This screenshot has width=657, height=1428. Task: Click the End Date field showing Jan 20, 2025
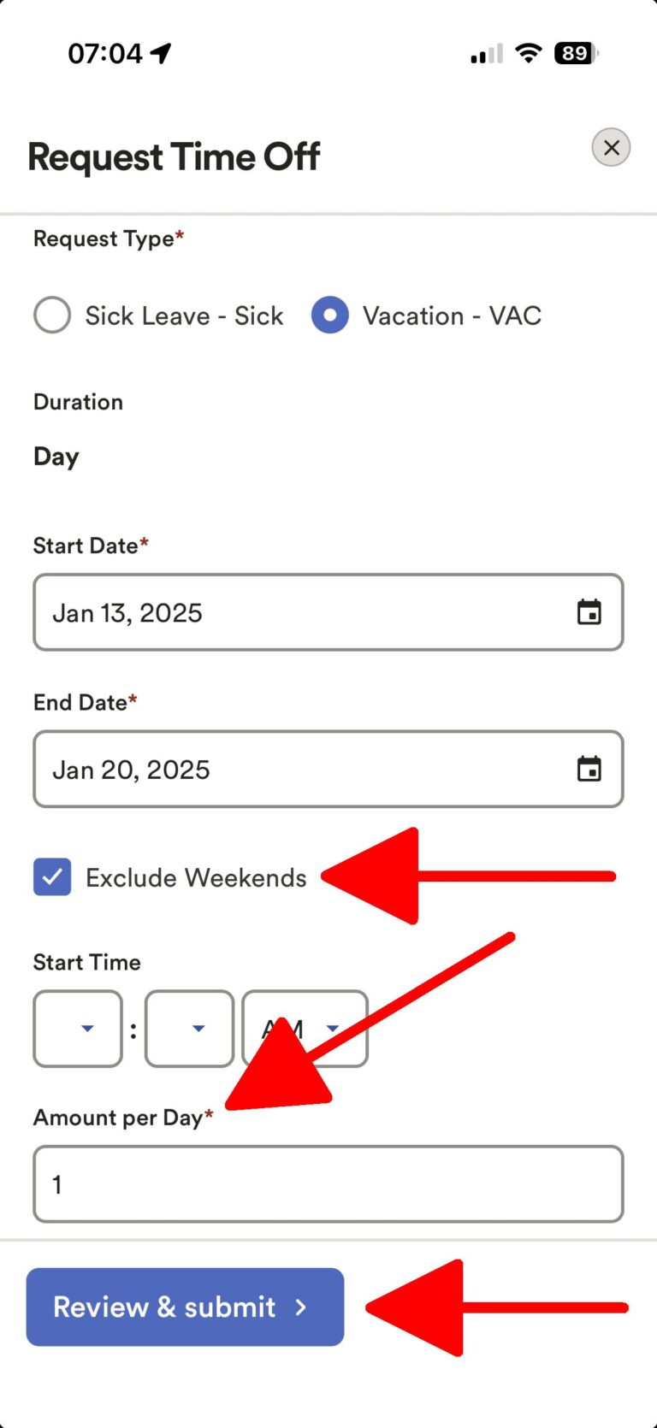[x=299, y=769]
